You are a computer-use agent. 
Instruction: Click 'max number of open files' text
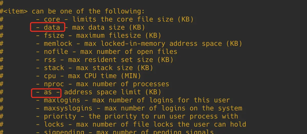click(129, 52)
